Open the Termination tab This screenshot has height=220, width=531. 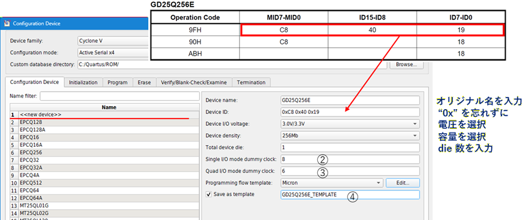pos(251,82)
